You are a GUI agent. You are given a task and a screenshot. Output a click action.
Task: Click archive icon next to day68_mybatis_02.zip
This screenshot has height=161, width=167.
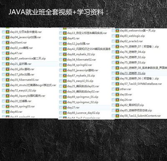pyautogui.click(x=65, y=54)
